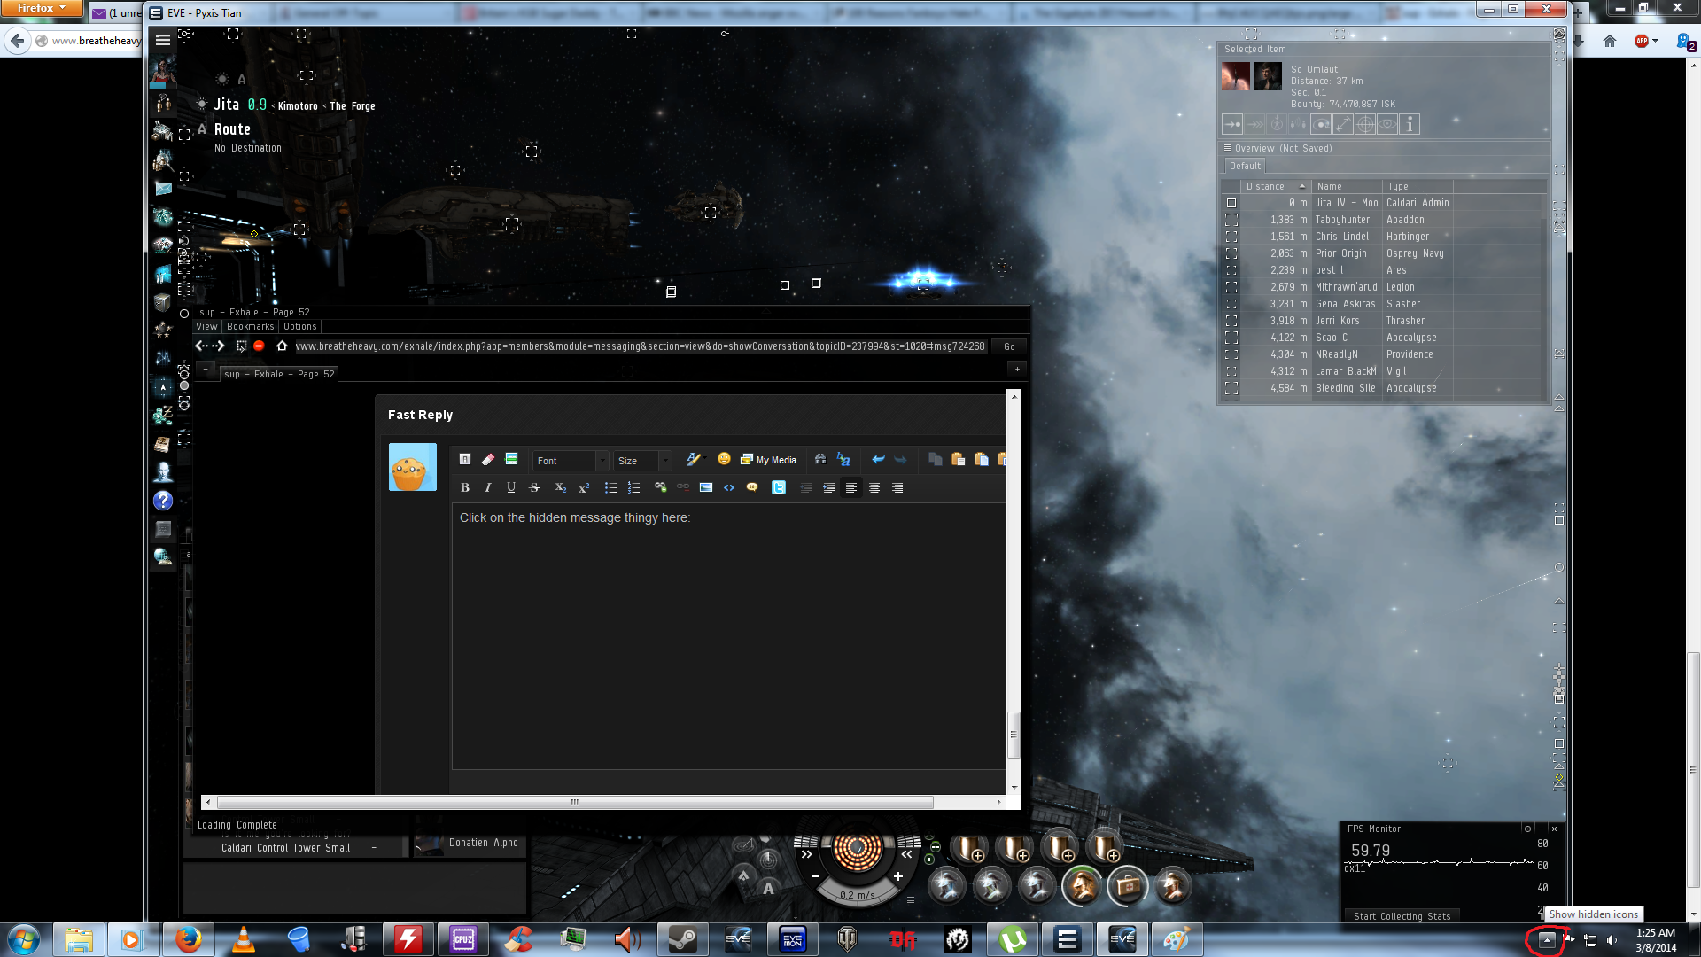Select Chris Lindel Harbinger row
Viewport: 1701px width, 957px height.
coord(1384,237)
